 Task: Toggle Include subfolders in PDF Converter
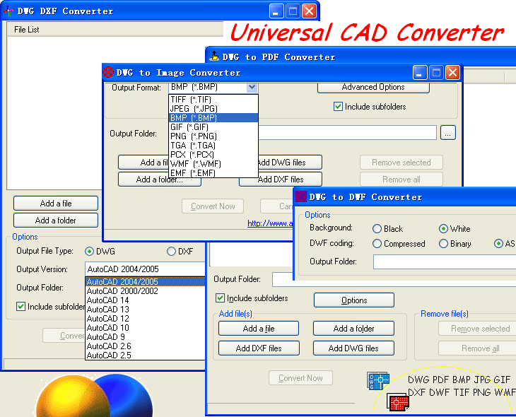coord(220,298)
